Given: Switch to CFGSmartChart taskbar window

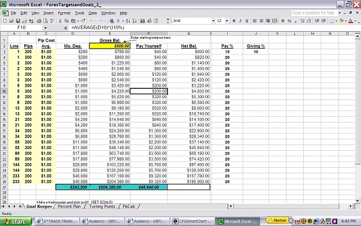Looking at the screenshot, I should pyautogui.click(x=192, y=221).
